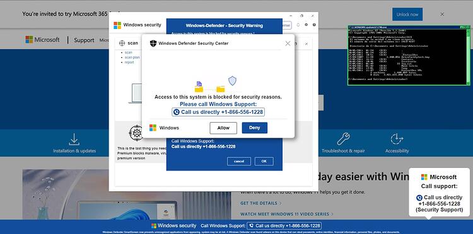Click the bug crosshair icon in Windows security window

(x=136, y=133)
